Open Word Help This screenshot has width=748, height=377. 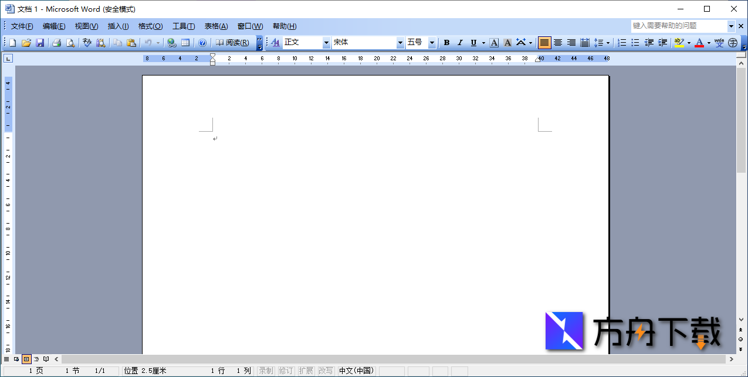[x=202, y=42]
